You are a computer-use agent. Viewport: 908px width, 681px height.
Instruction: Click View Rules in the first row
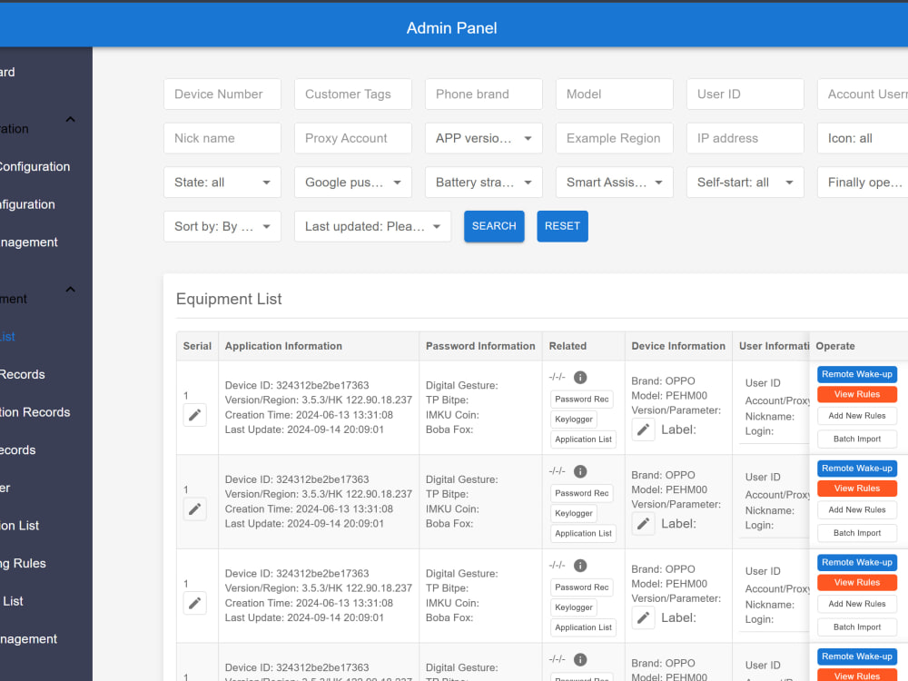click(857, 394)
